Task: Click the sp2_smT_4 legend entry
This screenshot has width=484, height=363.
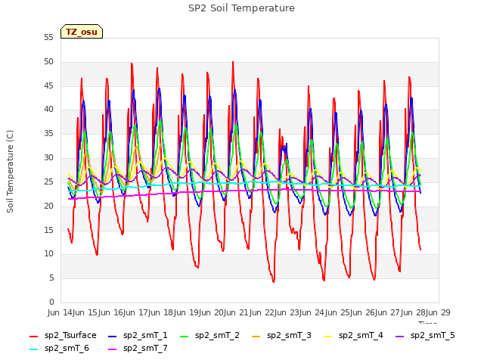Action: (353, 335)
